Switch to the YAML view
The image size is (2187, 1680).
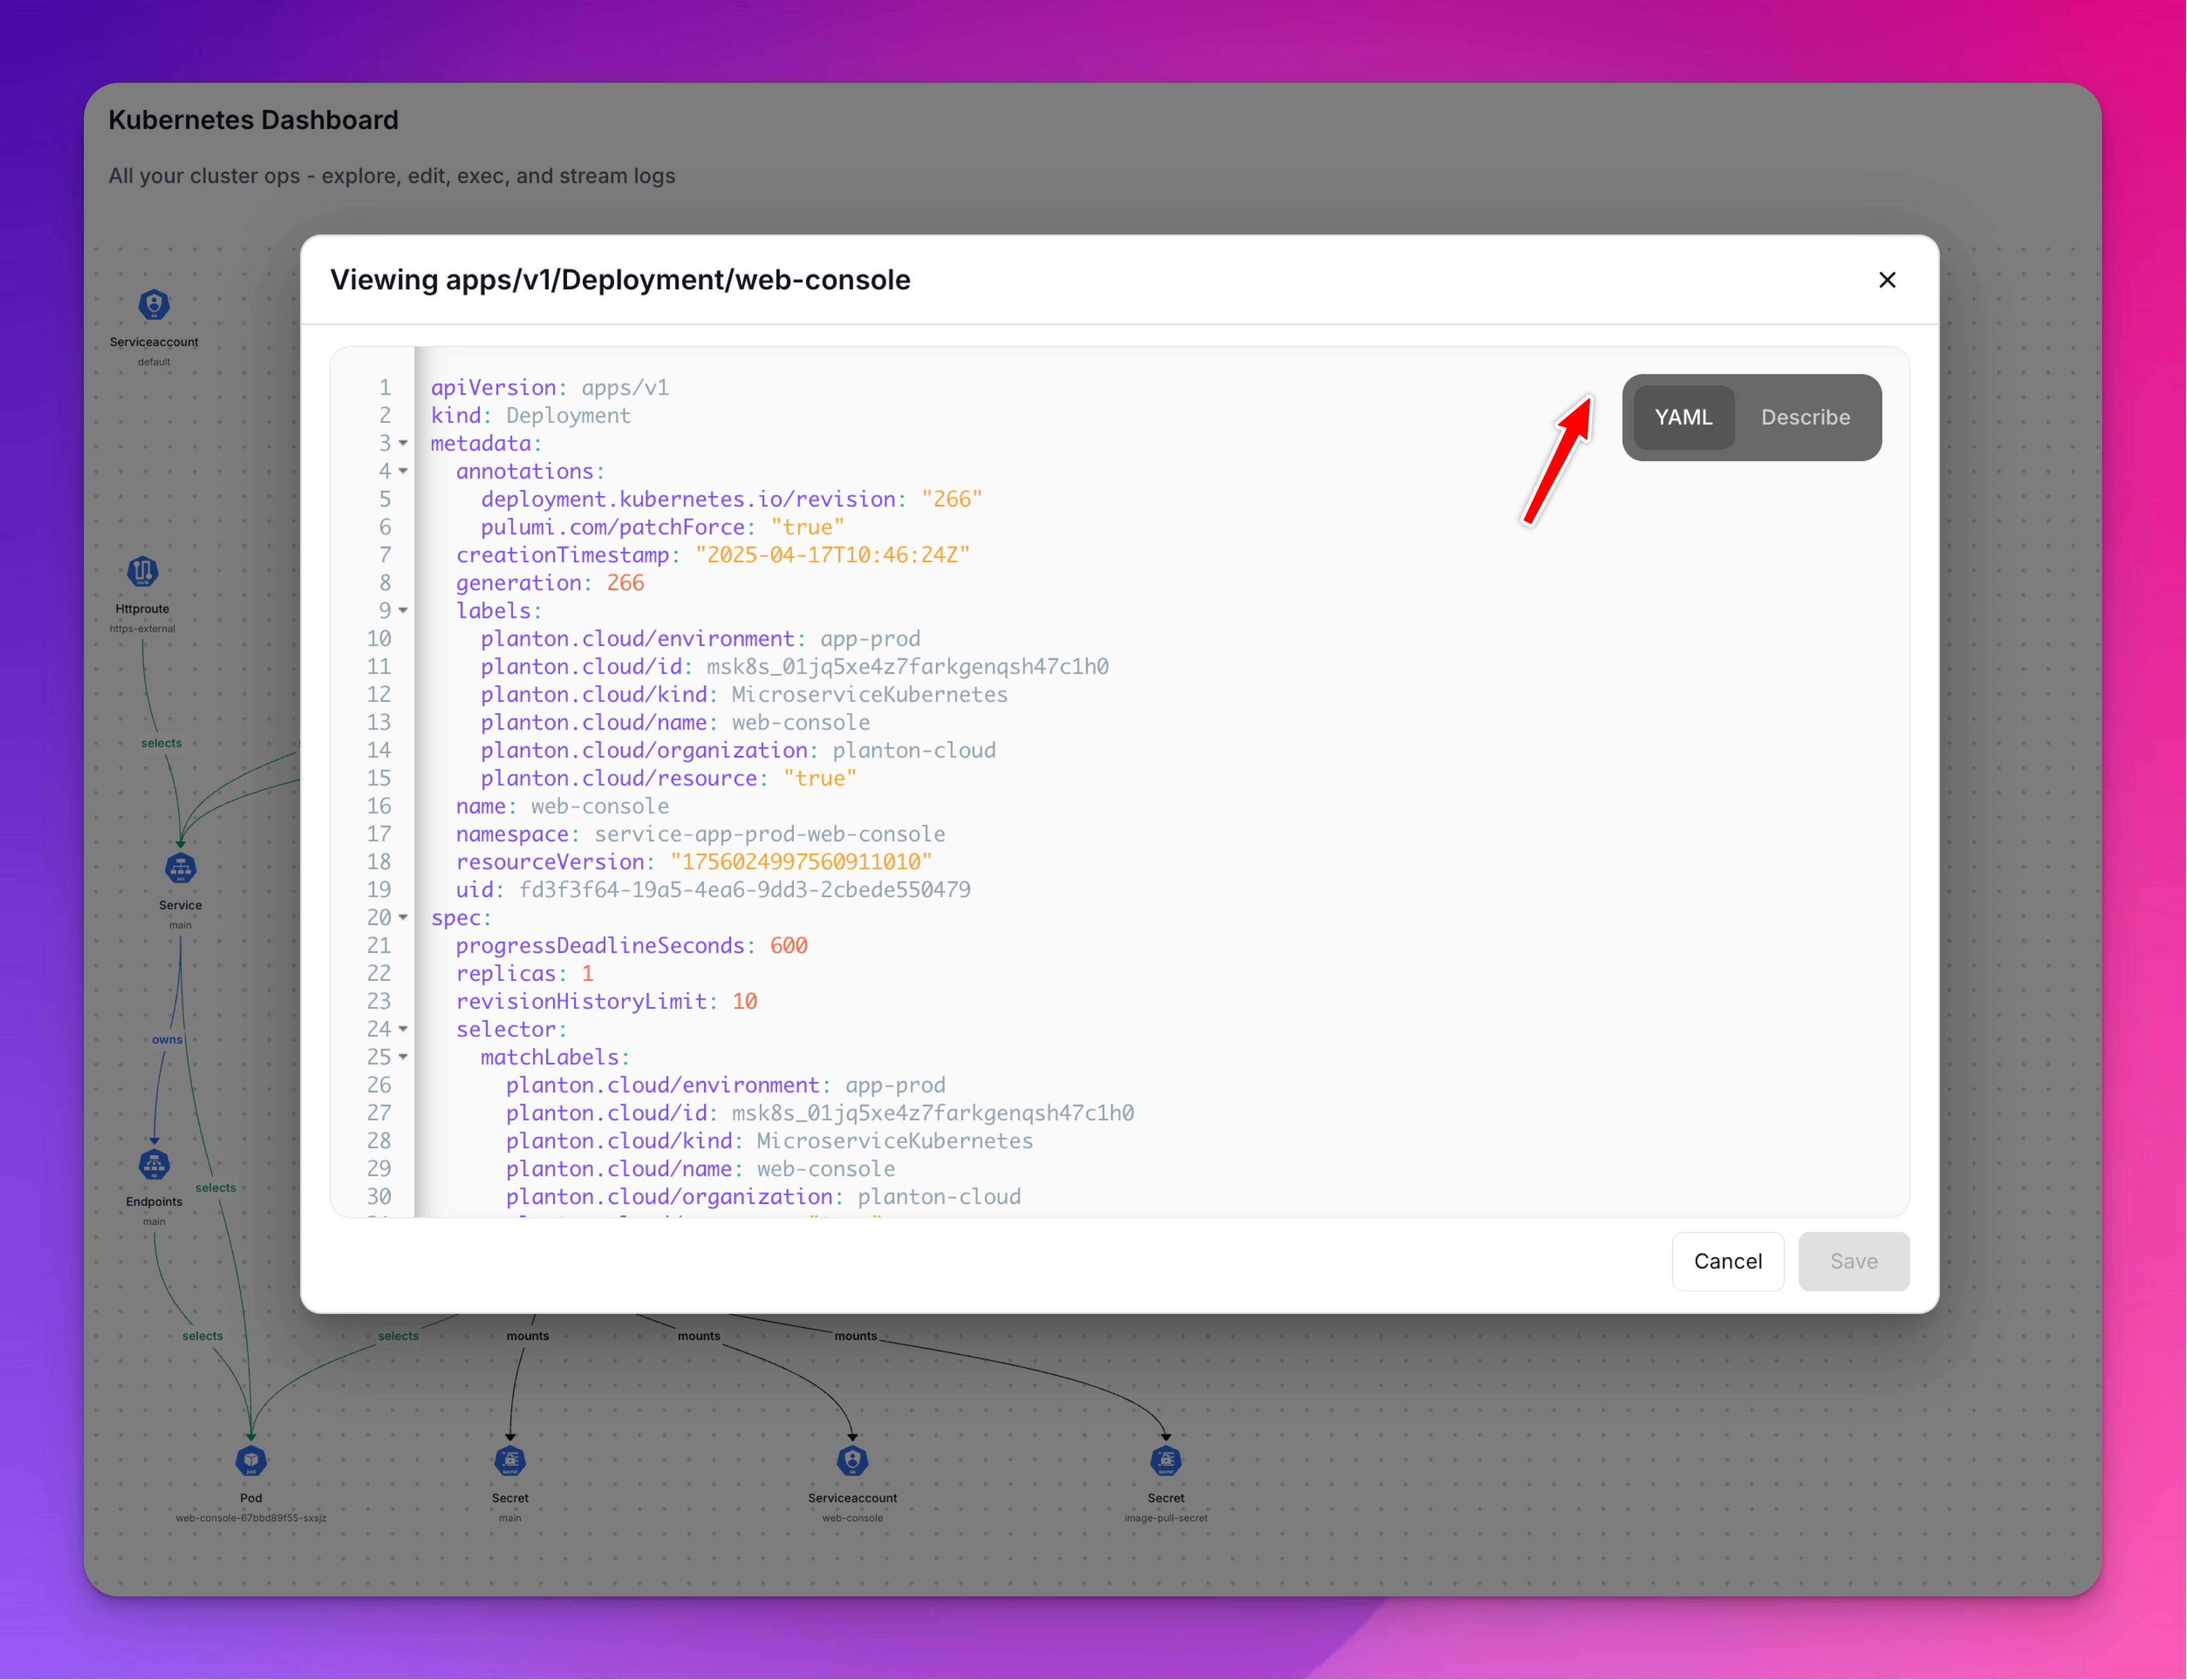(1683, 417)
